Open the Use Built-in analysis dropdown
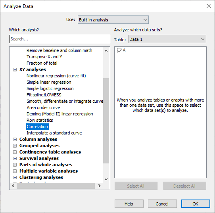Viewport: 215px width, 213px height. point(113,20)
